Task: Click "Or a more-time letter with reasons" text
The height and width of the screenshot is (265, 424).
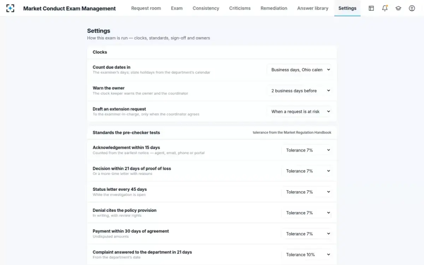Action: pos(122,174)
